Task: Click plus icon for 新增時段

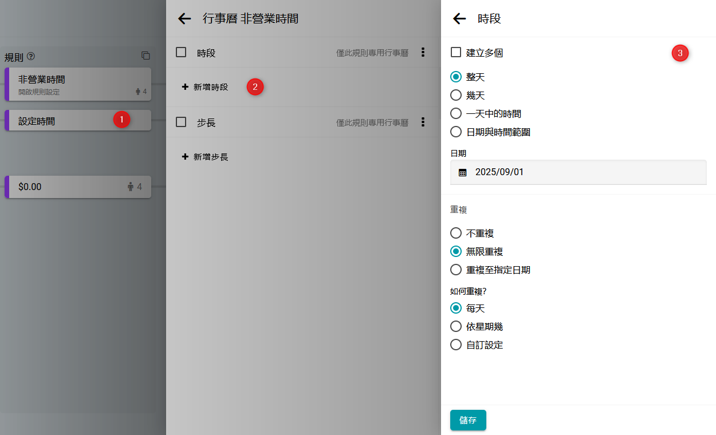Action: (x=185, y=87)
